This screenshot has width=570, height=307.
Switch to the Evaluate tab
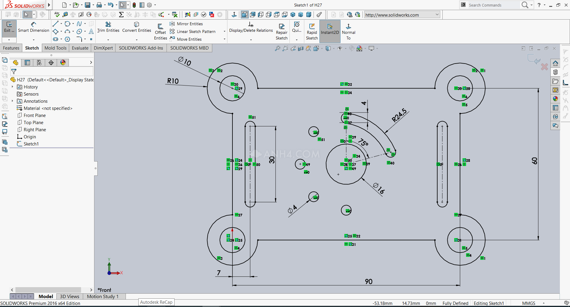tap(80, 48)
